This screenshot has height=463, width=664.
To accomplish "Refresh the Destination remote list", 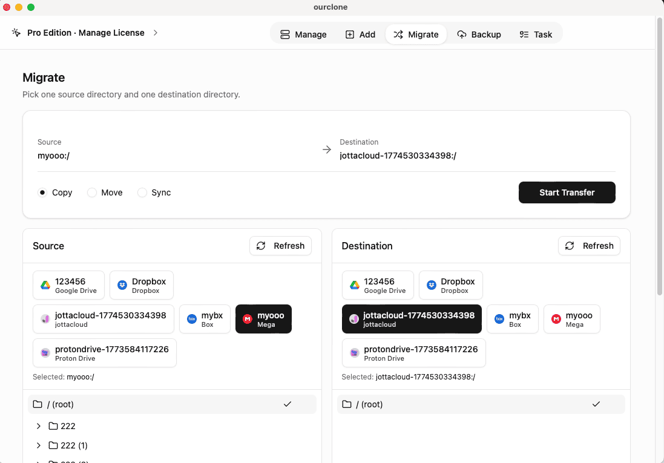I will point(588,246).
